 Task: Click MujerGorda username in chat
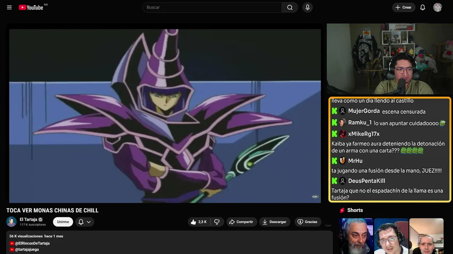pyautogui.click(x=364, y=111)
